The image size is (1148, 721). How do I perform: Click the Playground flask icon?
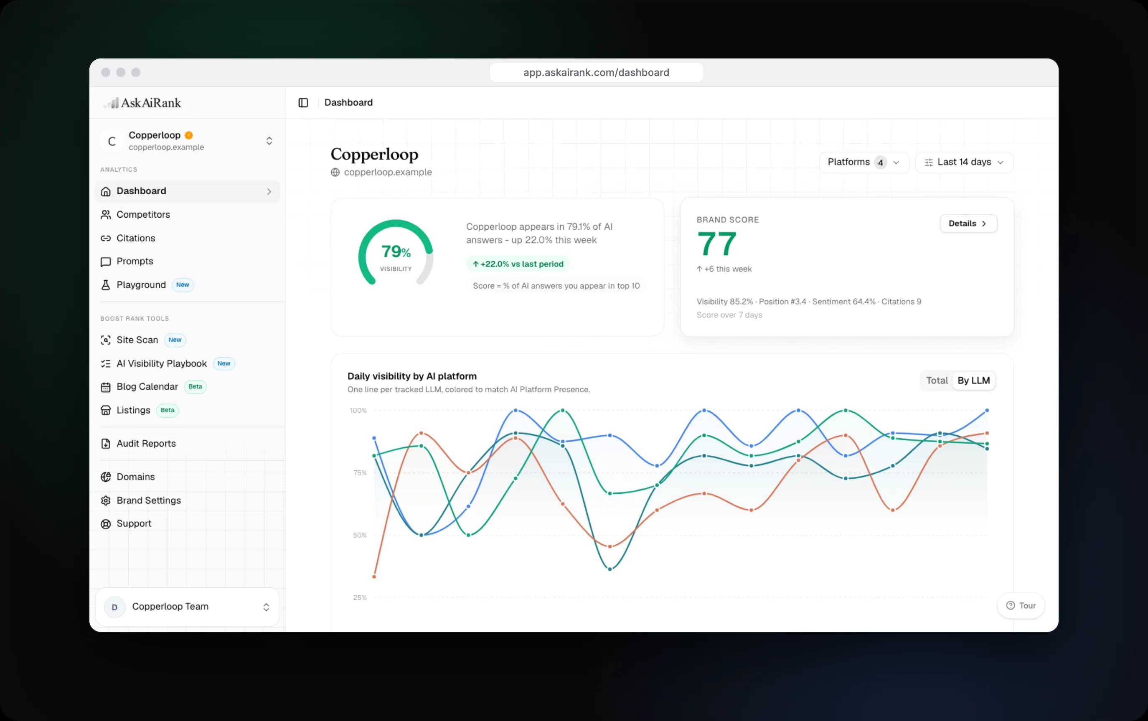coord(106,284)
